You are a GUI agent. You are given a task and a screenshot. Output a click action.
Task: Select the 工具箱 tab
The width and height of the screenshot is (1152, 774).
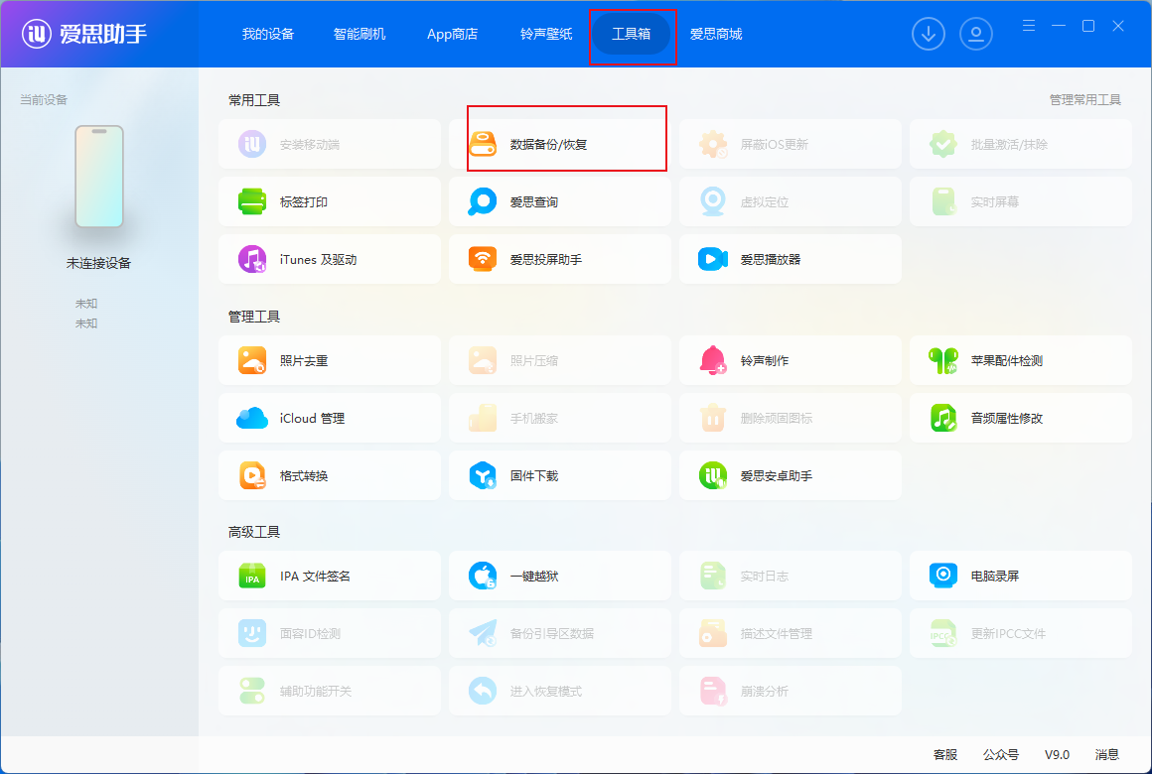click(x=631, y=34)
